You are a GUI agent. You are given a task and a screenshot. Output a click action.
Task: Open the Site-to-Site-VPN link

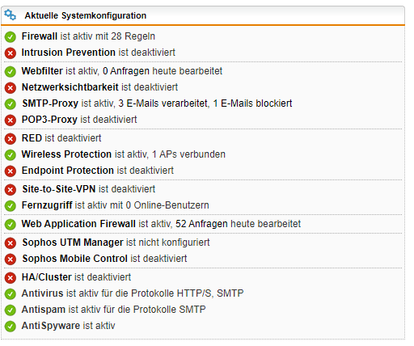(59, 189)
